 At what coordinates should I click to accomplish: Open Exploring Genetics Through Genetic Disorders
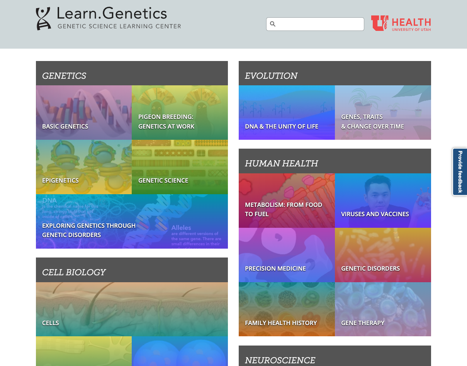132,221
